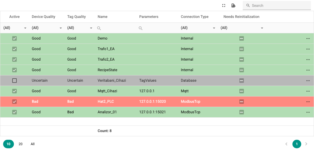Image resolution: width=314 pixels, height=152 pixels.
Task: Open the more options menu for Mqtt_Cihazi
Action: [x=308, y=91]
